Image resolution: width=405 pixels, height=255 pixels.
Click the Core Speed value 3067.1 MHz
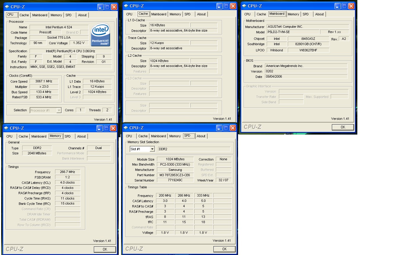tap(44, 81)
